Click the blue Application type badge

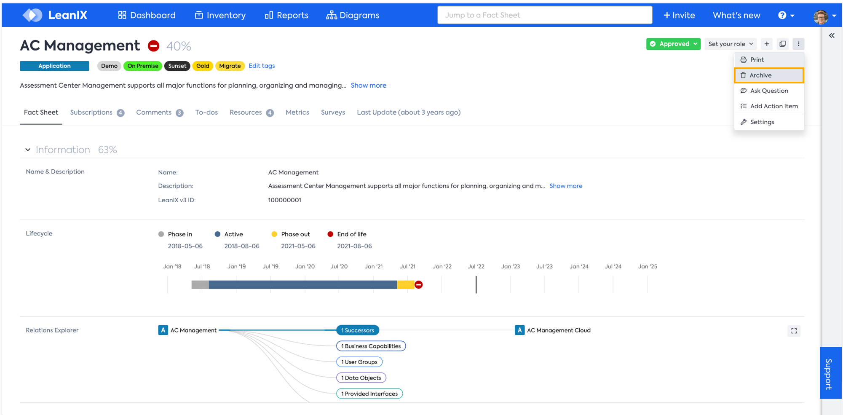tap(54, 66)
